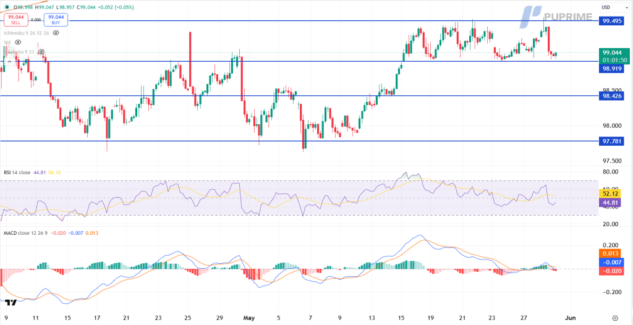This screenshot has height=325, width=633.
Task: Toggle visibility of the Vol indicator
Action: pyautogui.click(x=18, y=42)
